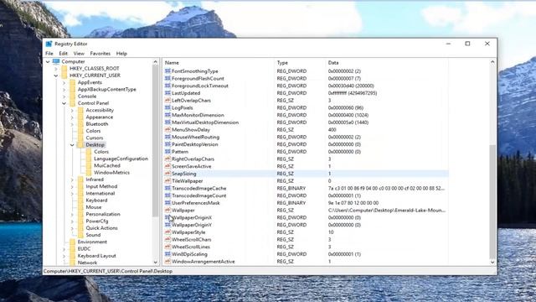Select the WallpaperOriginY value name

point(192,225)
